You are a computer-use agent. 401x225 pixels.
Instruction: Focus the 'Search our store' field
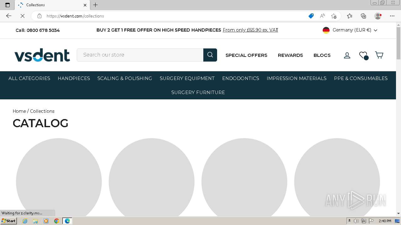tap(140, 55)
